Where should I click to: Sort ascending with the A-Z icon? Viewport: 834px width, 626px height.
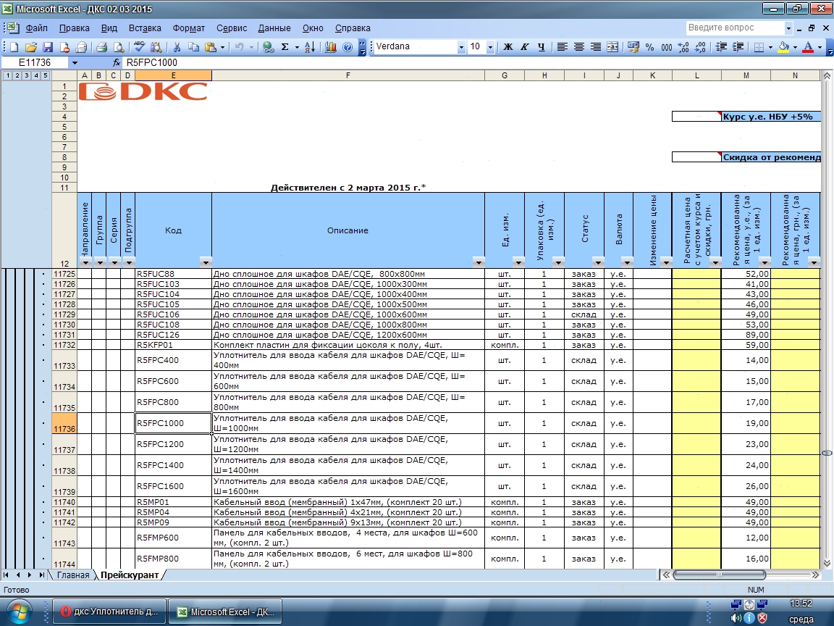[x=310, y=47]
